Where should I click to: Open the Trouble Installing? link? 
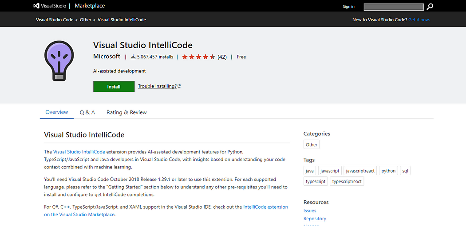158,86
